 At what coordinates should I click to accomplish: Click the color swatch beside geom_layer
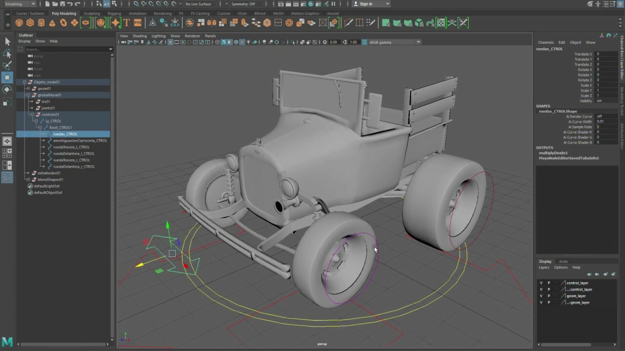(556, 295)
